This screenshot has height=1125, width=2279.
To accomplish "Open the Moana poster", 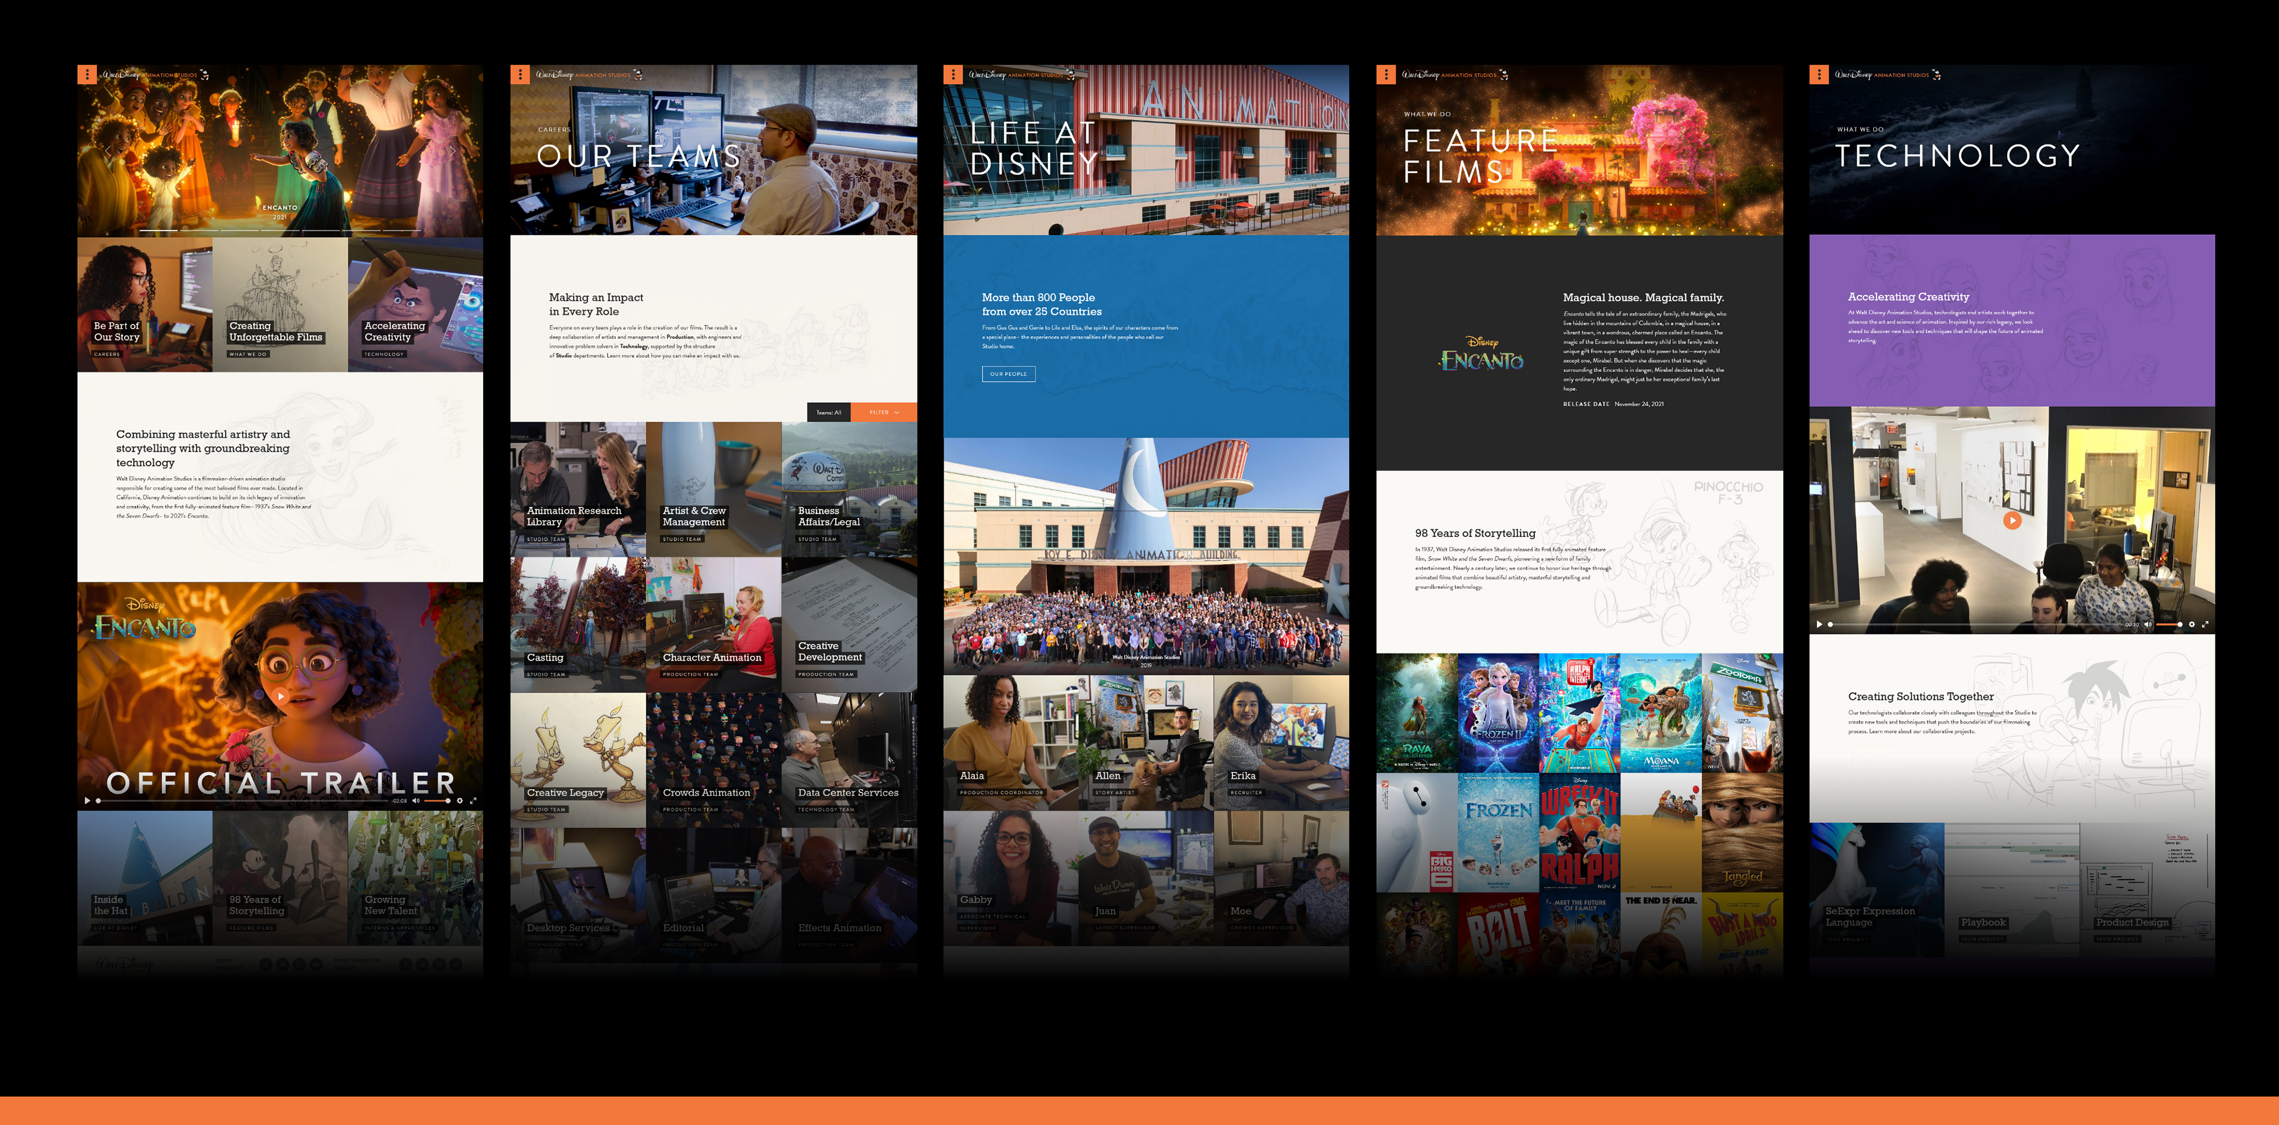I will pos(1661,713).
